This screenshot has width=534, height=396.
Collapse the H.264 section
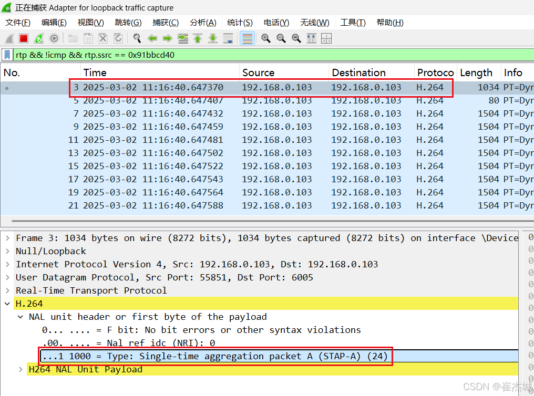(7, 304)
